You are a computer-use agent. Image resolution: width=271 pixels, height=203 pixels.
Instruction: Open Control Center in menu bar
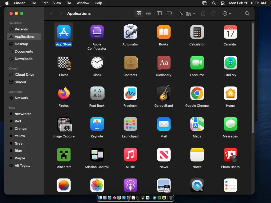223,3
